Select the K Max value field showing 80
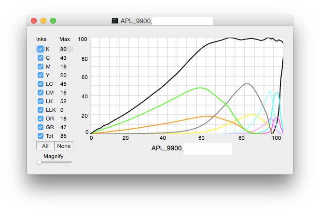The width and height of the screenshot is (320, 213). pos(66,49)
